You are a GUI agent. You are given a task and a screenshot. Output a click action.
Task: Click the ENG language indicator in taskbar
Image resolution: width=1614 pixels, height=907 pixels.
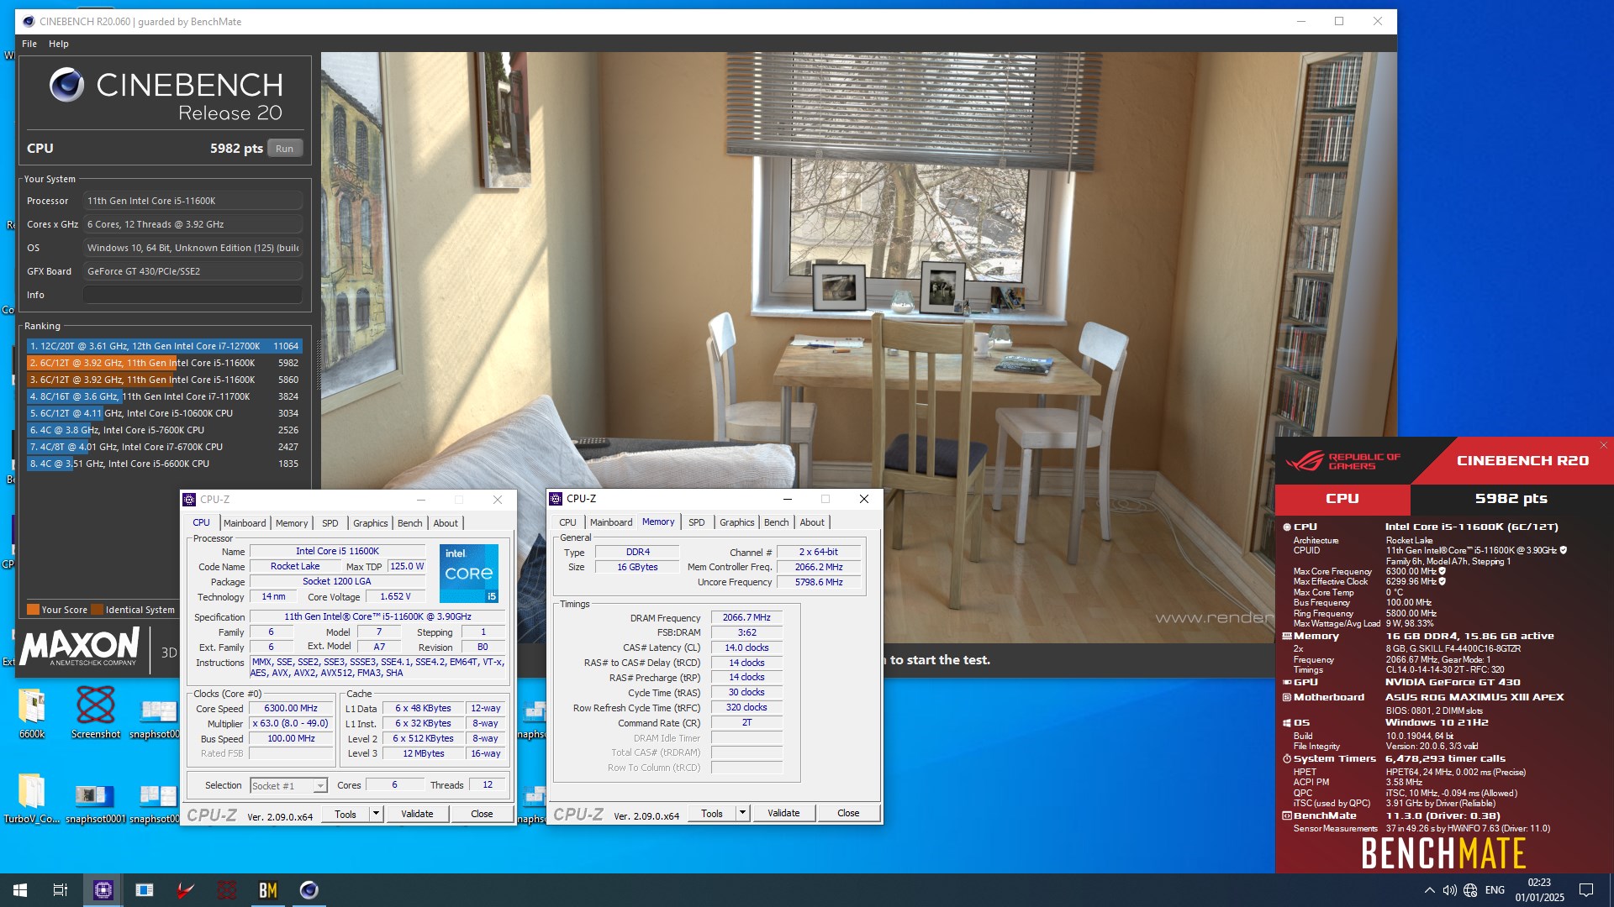tap(1495, 890)
